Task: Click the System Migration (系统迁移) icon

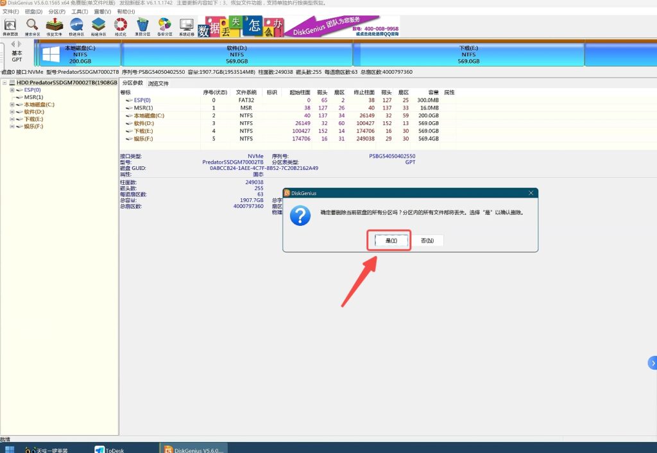Action: pos(187,26)
